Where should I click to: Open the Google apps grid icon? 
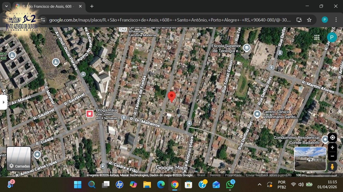317,37
